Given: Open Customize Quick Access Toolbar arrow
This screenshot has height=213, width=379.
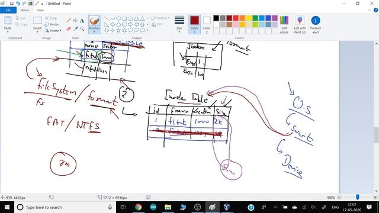Looking at the screenshot, I should click(x=42, y=4).
